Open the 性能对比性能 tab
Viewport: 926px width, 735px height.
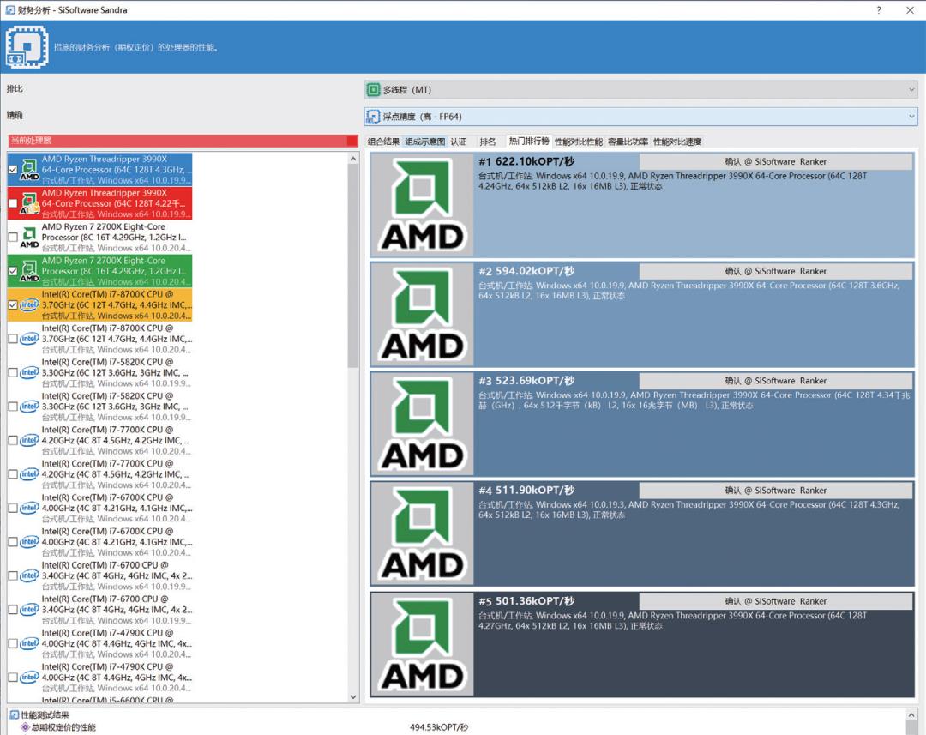click(x=578, y=142)
